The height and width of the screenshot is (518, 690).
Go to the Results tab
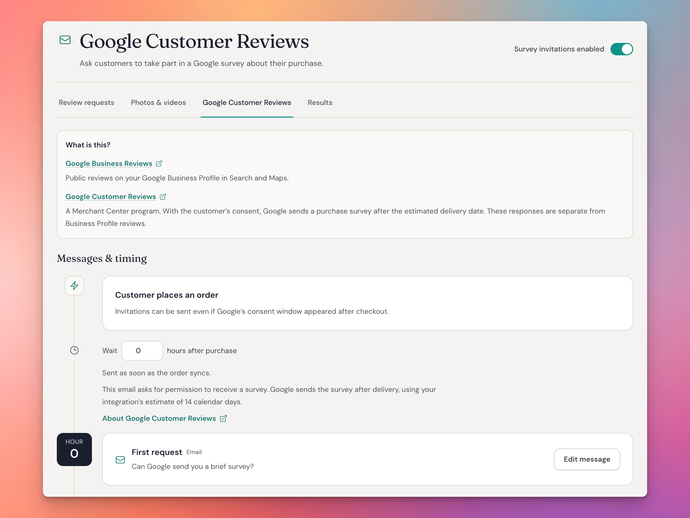pyautogui.click(x=320, y=102)
